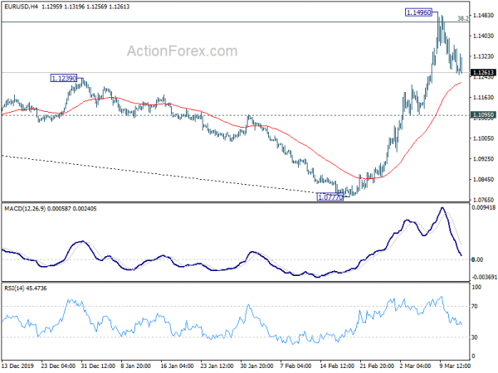Screen dimensions: 498x373
Task: Click the current price tag 1.12613
Action: coord(483,73)
